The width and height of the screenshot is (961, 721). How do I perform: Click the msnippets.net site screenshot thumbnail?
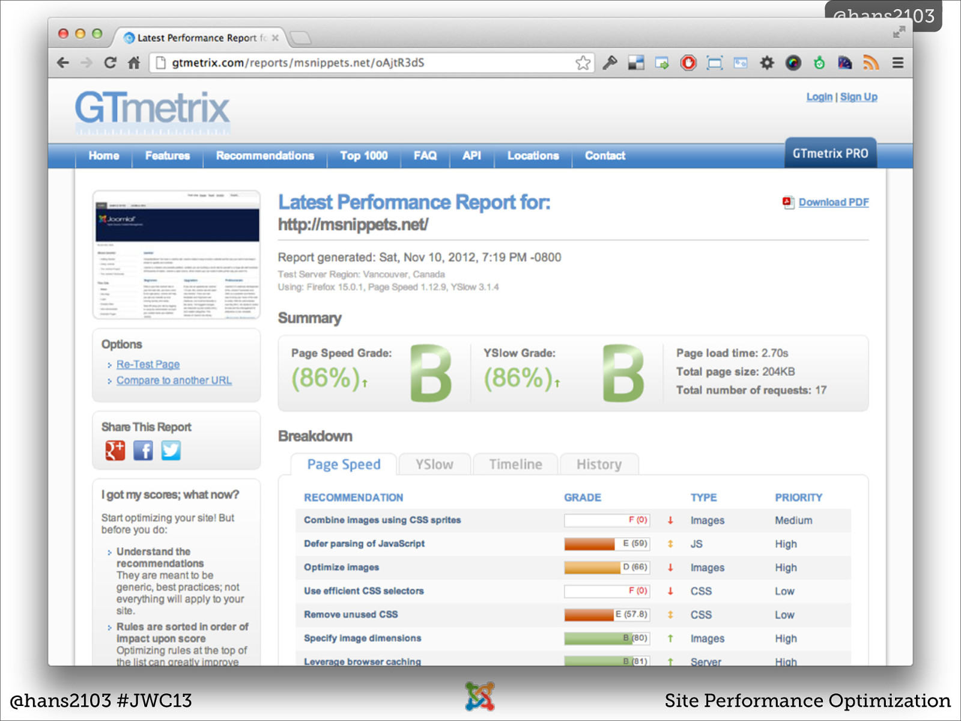(x=177, y=255)
